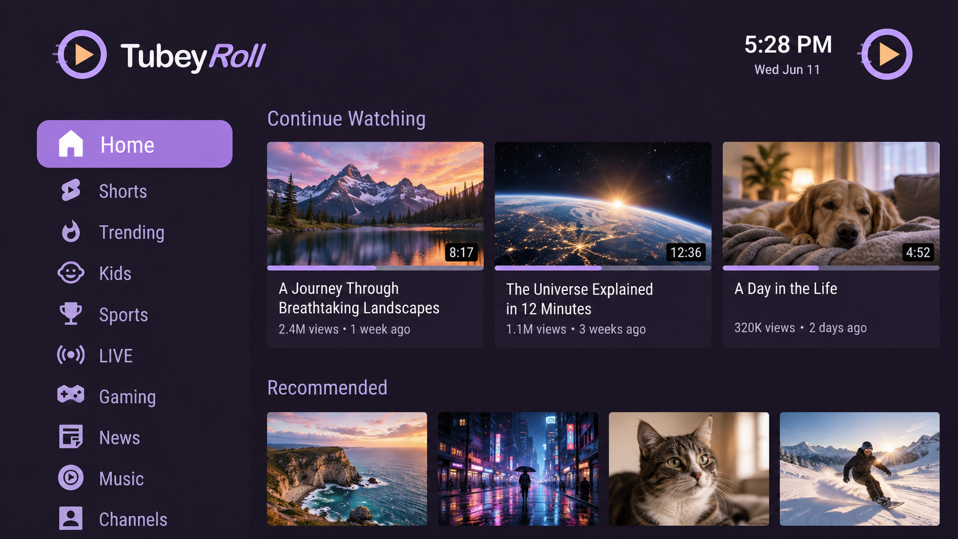Seek the Universe video progress bar
The image size is (958, 539).
point(603,267)
